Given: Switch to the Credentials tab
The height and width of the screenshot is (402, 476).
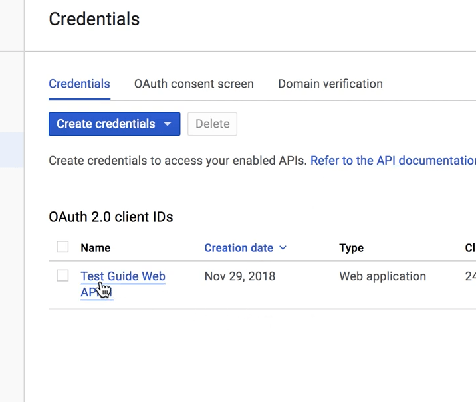Looking at the screenshot, I should coord(79,84).
